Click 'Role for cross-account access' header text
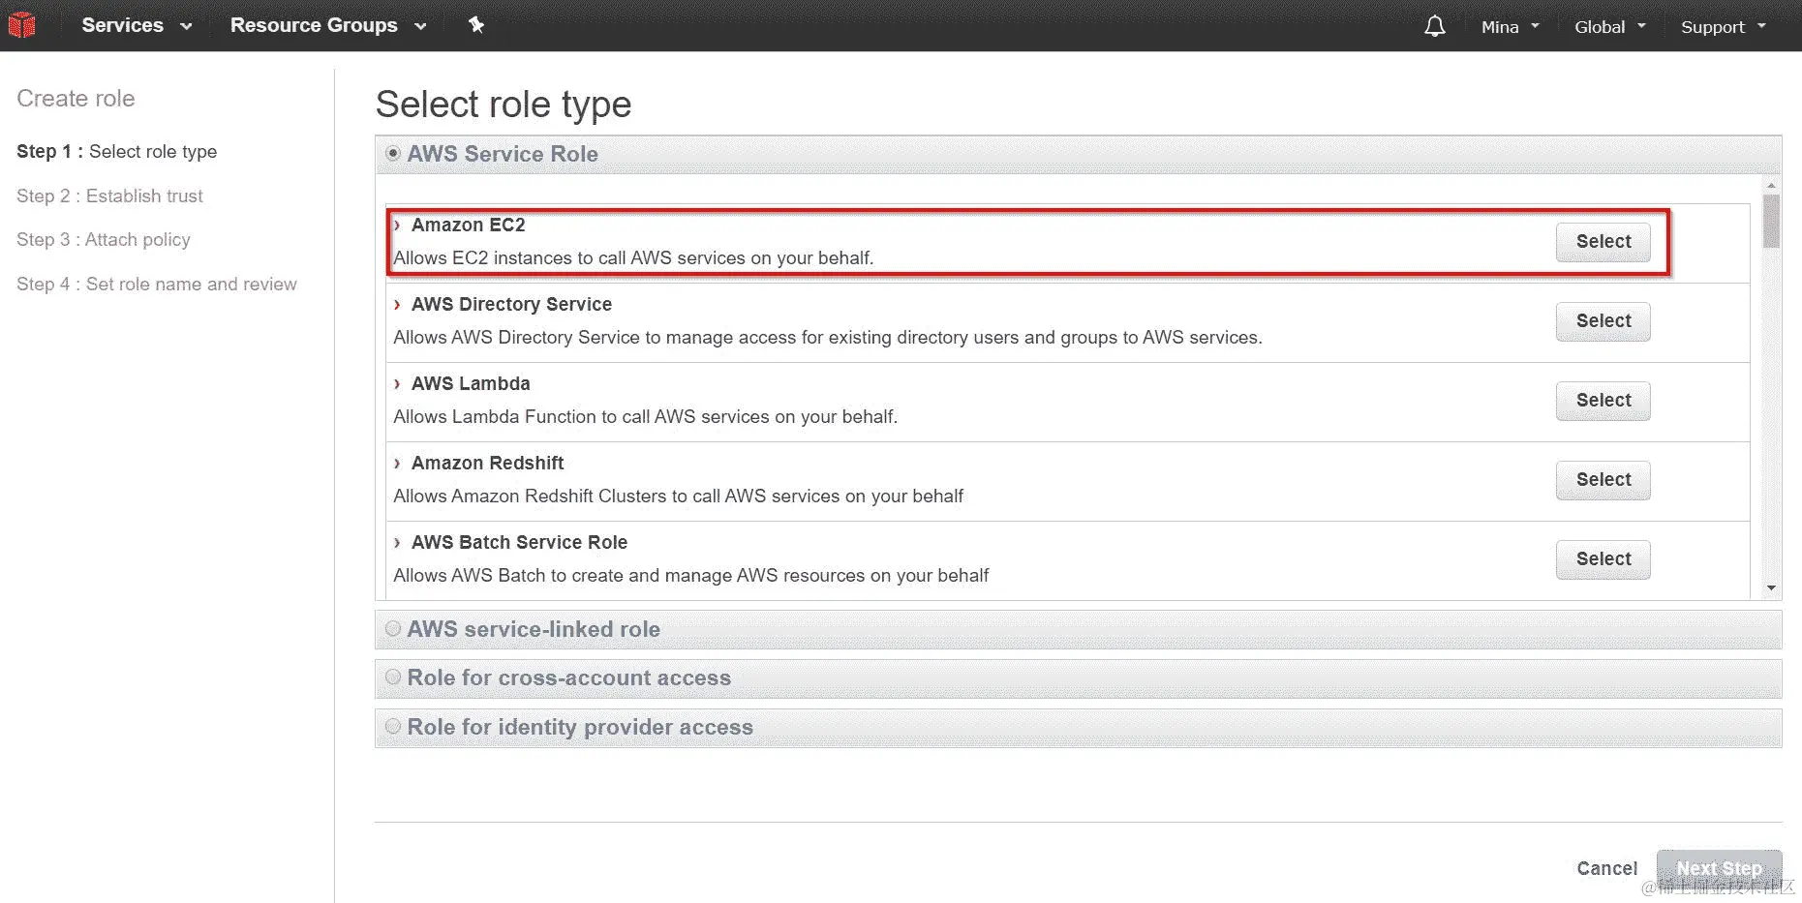 pyautogui.click(x=569, y=677)
